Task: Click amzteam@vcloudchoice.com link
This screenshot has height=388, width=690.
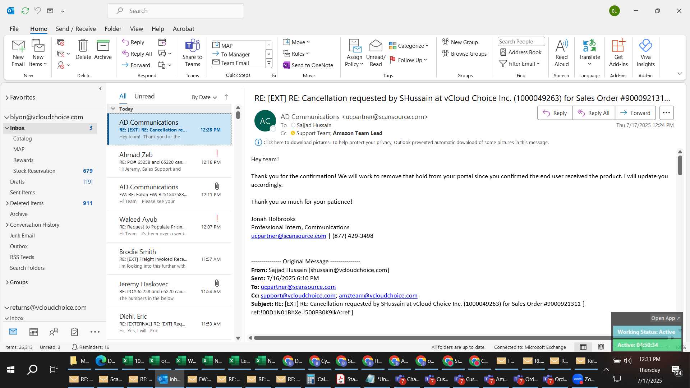Action: pyautogui.click(x=378, y=295)
